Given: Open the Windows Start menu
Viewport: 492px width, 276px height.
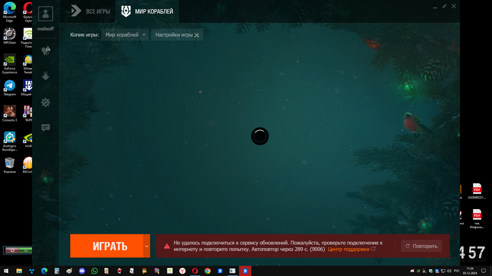Looking at the screenshot, I should (x=6, y=271).
